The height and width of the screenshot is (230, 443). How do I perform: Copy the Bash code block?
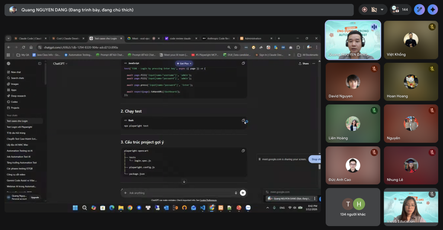243,121
